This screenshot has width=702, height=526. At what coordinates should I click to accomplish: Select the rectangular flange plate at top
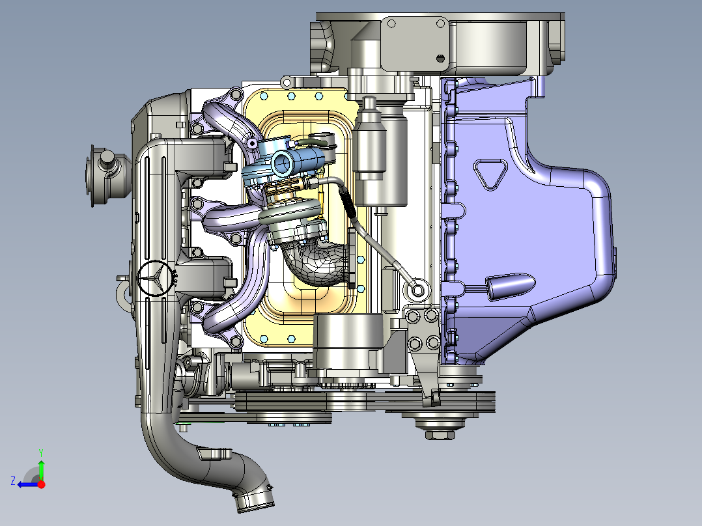[414, 44]
